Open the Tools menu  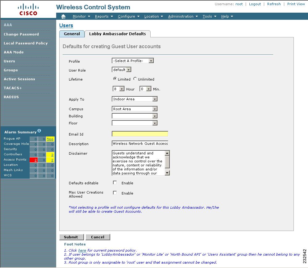coord(209,16)
